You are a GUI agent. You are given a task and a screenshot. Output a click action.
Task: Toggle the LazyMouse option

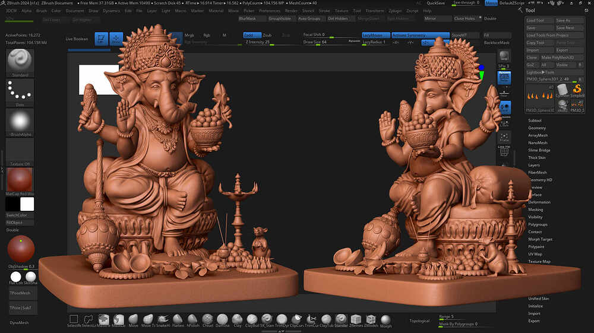point(375,35)
